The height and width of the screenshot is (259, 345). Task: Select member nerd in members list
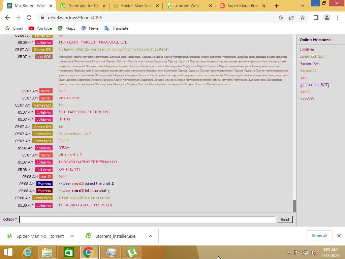tap(304, 78)
